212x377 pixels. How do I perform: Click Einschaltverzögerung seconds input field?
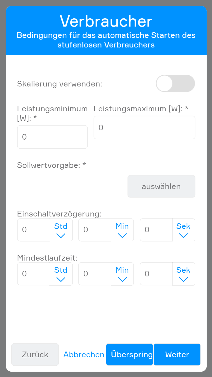[156, 230]
